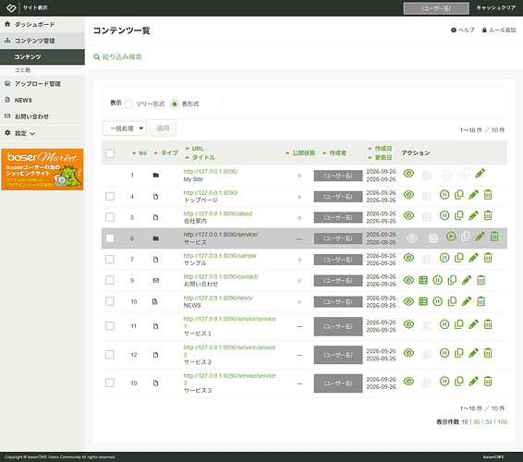Click ルール追加 link

click(499, 30)
